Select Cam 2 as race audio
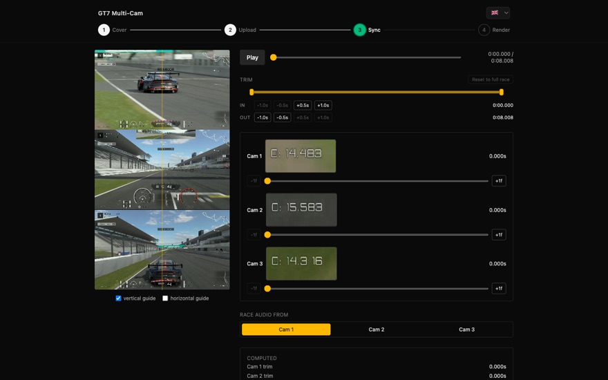The height and width of the screenshot is (380, 608). (377, 330)
